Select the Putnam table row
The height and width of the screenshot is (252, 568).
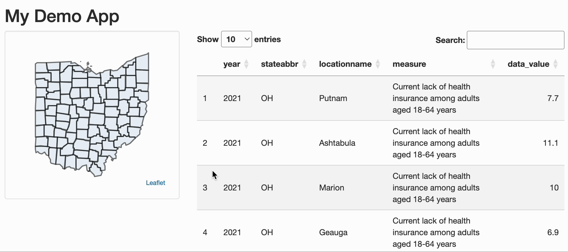click(x=333, y=98)
